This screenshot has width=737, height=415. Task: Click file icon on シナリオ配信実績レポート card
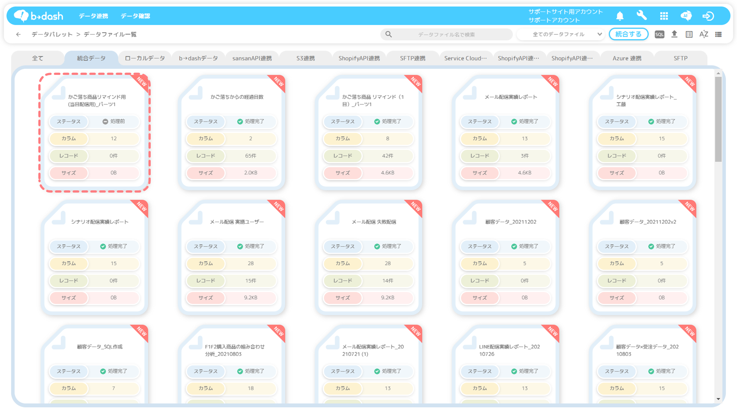point(59,218)
